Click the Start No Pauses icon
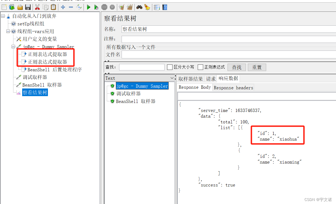Viewport: 336px width, 204px height. (96, 7)
